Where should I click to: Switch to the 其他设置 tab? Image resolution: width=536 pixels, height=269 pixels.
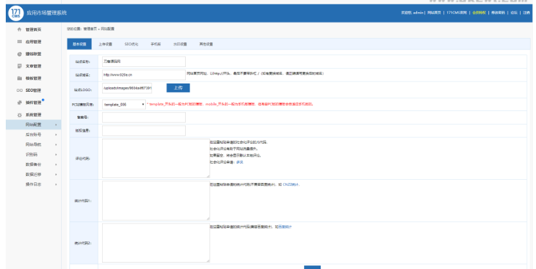click(x=206, y=44)
